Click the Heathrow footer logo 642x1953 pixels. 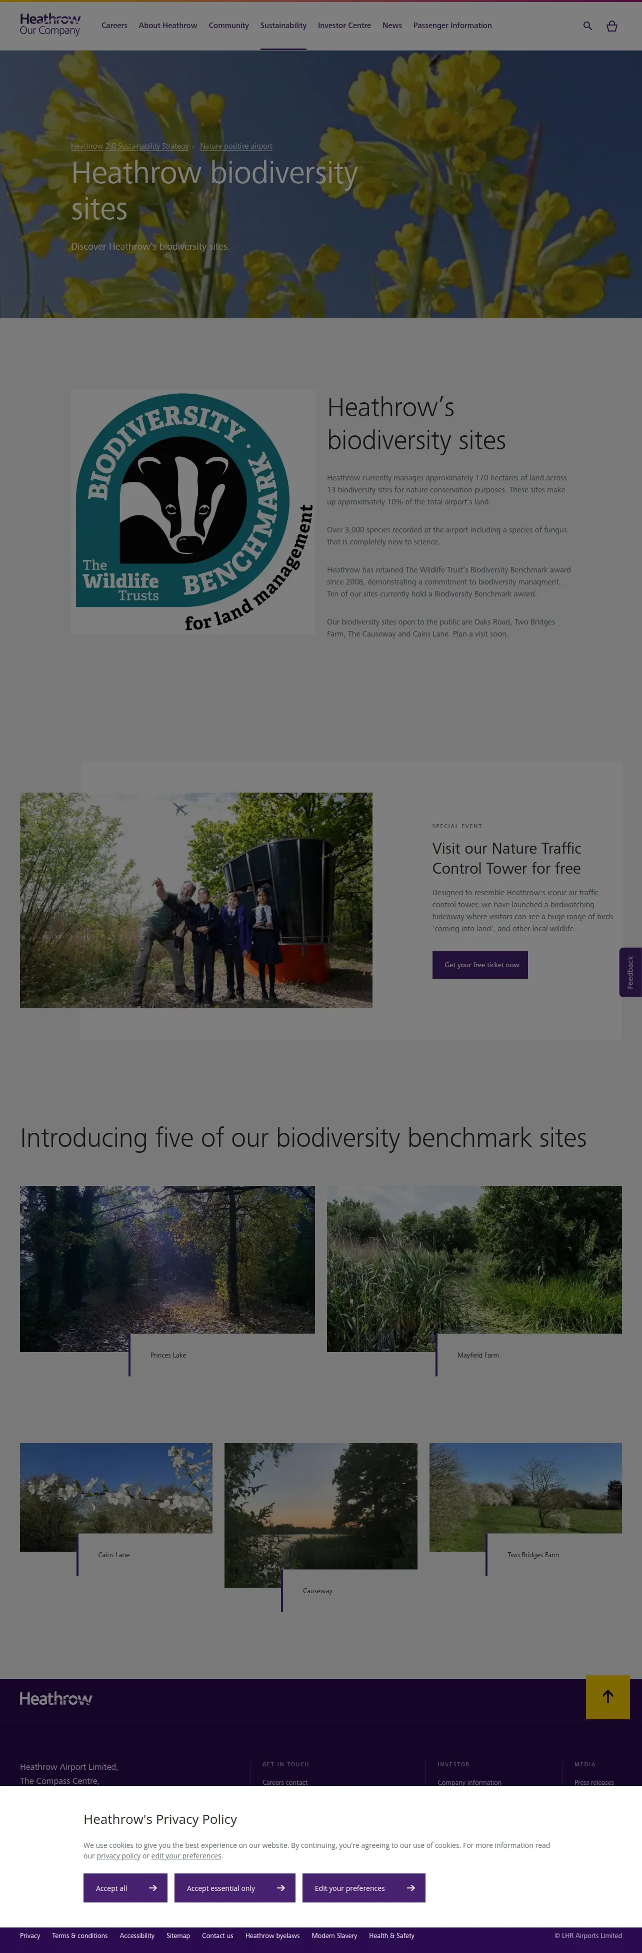[x=56, y=1698]
